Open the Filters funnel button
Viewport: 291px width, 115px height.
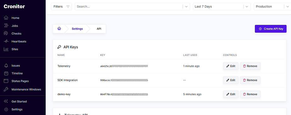point(61,7)
